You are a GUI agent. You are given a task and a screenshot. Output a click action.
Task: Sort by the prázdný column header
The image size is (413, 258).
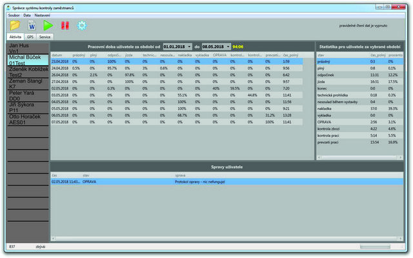tap(80, 55)
